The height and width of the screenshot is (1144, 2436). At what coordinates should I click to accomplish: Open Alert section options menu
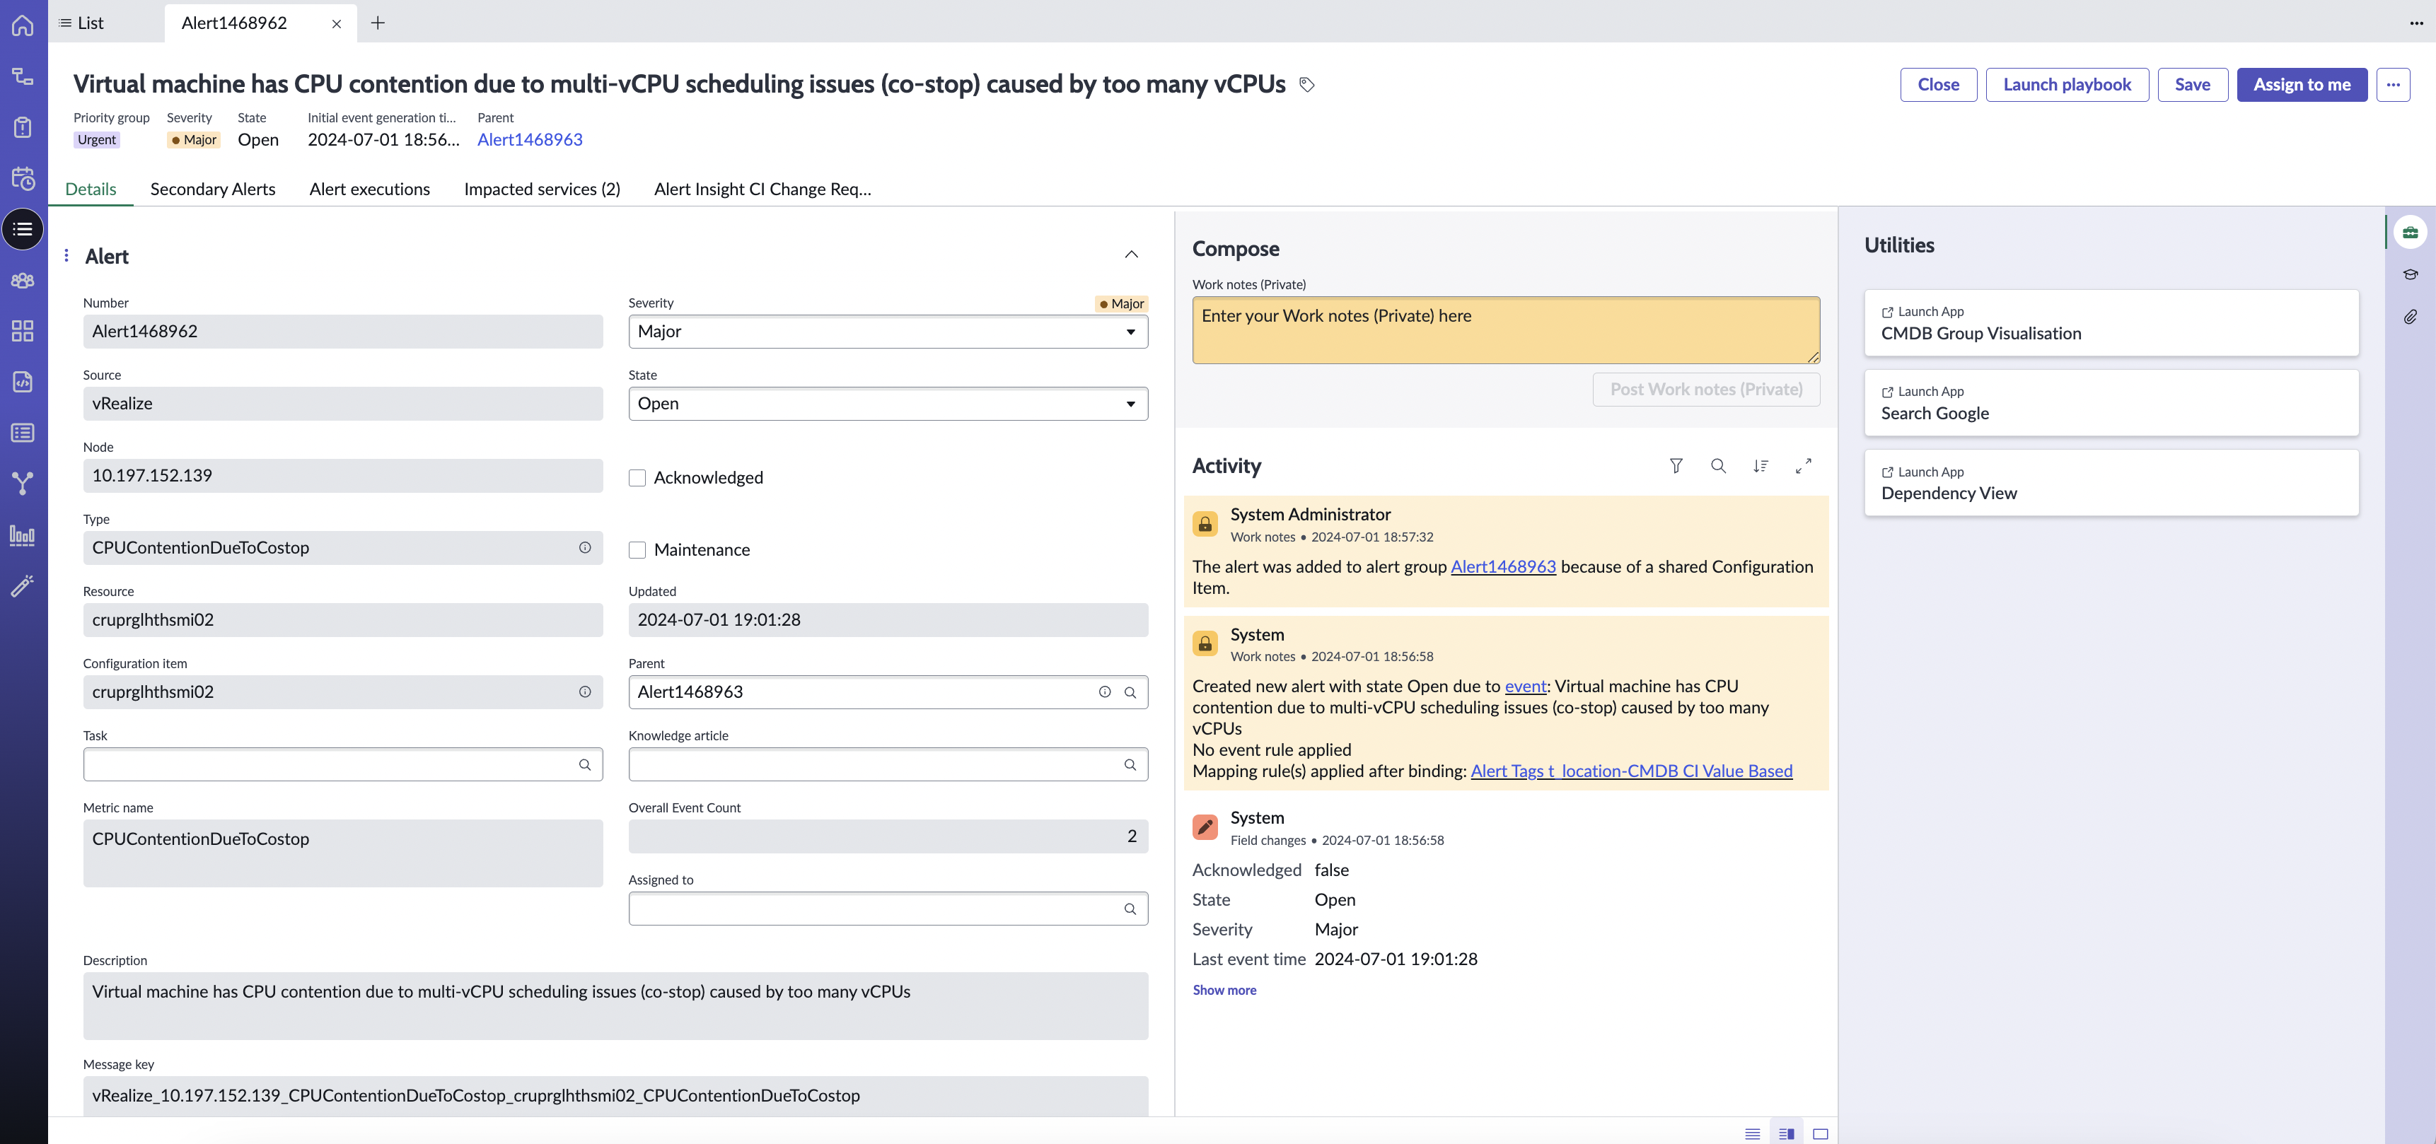coord(66,255)
